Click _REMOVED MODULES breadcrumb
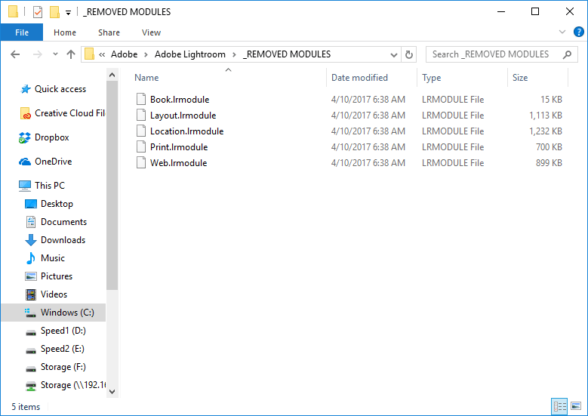 tap(287, 54)
